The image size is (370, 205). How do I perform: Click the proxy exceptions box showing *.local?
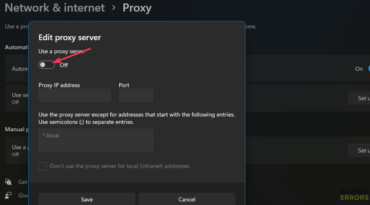point(96,140)
